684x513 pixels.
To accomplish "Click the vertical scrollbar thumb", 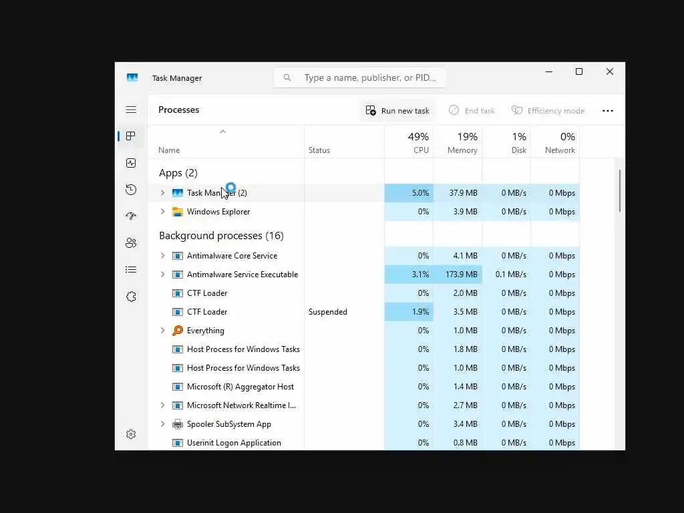I will (619, 191).
